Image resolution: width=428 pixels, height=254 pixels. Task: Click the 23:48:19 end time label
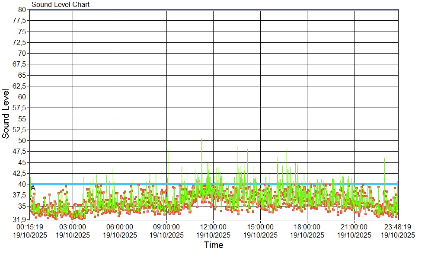tap(397, 226)
